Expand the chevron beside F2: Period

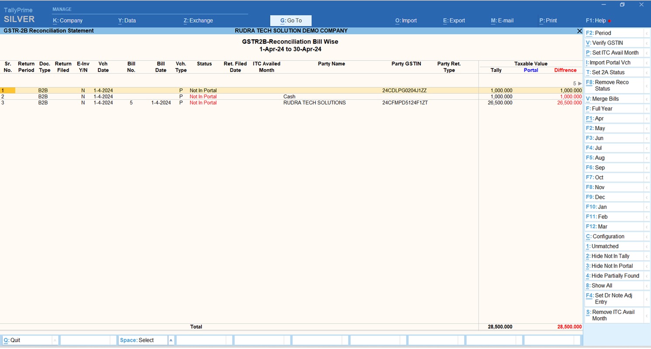(x=647, y=33)
